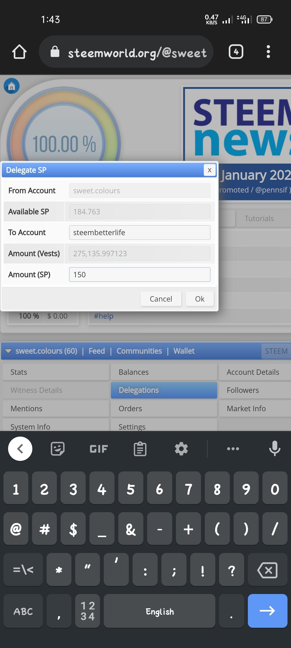Tap the @ key on keyboard
Screen dimensions: 291x648
(16, 529)
